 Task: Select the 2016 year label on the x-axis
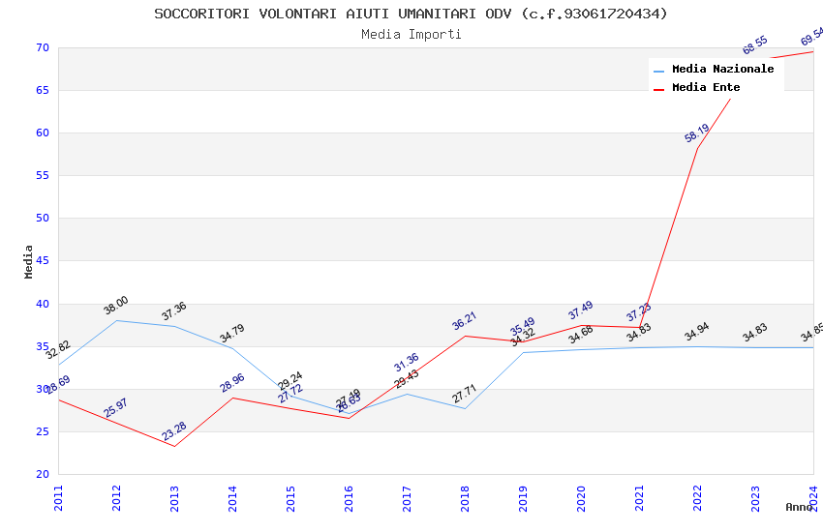pos(349,498)
